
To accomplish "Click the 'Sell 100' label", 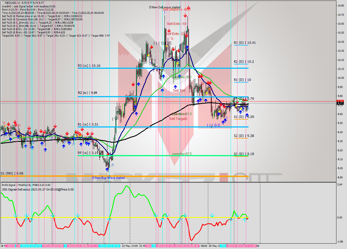I will 179,90.
